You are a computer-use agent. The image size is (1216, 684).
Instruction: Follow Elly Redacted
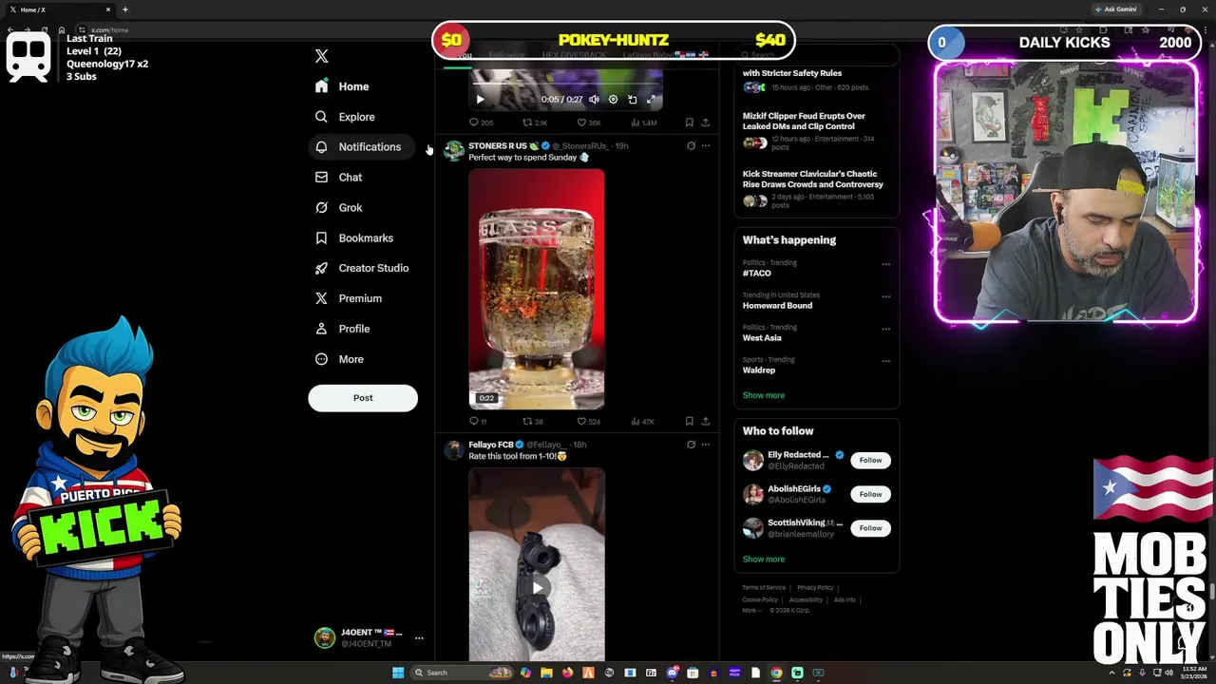point(870,460)
